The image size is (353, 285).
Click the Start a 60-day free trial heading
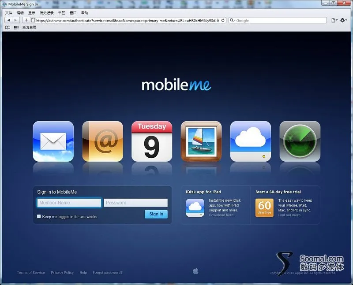278,192
